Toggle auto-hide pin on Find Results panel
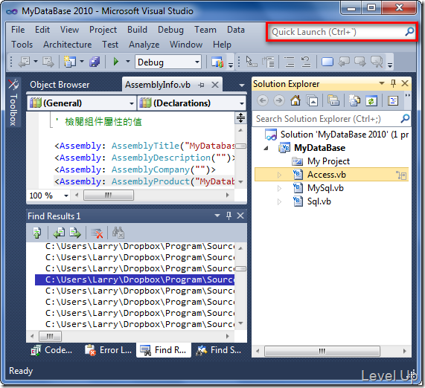The width and height of the screenshot is (425, 388). (229, 216)
